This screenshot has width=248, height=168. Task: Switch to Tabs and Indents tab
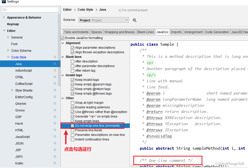click(x=76, y=32)
